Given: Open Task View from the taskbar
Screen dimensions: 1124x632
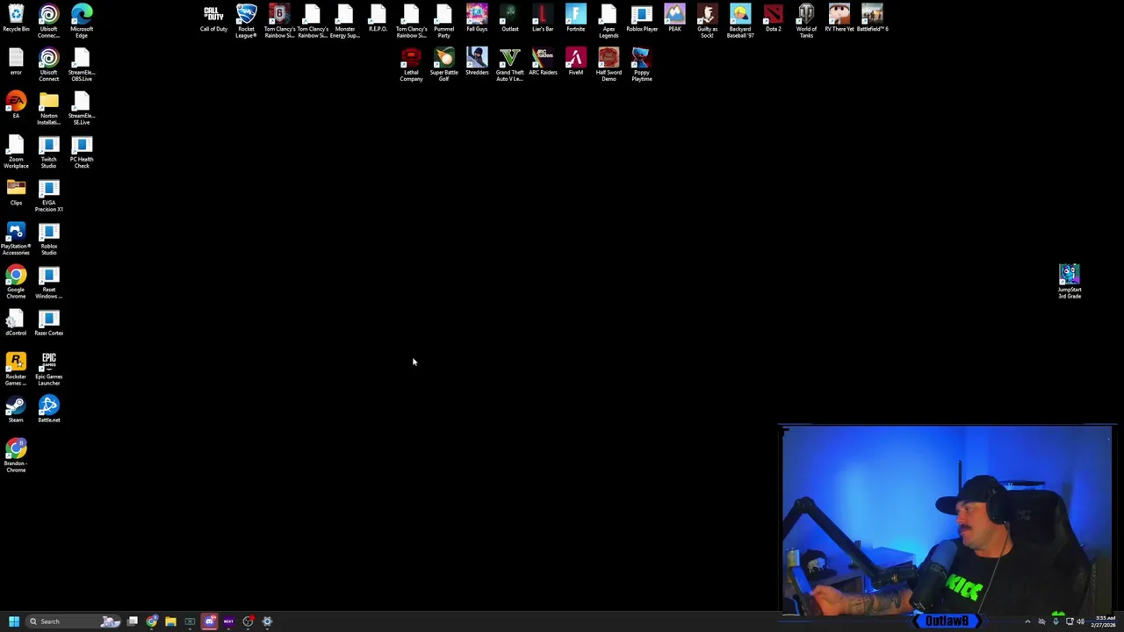Looking at the screenshot, I should 132,621.
